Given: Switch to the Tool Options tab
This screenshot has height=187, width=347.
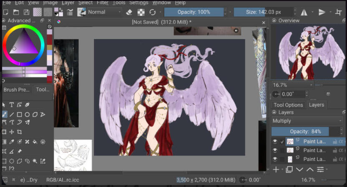Looking at the screenshot, I should click(288, 105).
